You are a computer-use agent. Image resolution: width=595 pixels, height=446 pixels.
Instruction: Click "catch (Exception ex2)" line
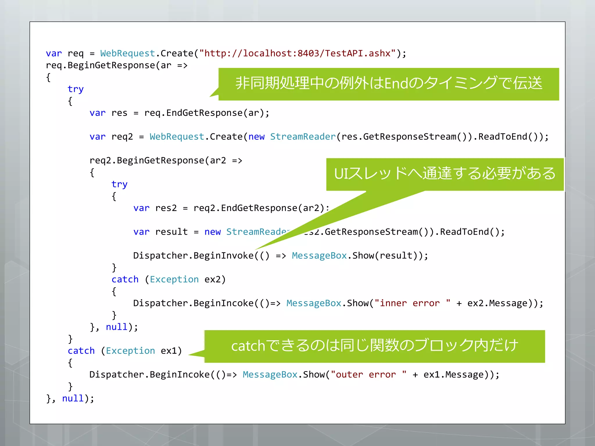[x=169, y=280]
